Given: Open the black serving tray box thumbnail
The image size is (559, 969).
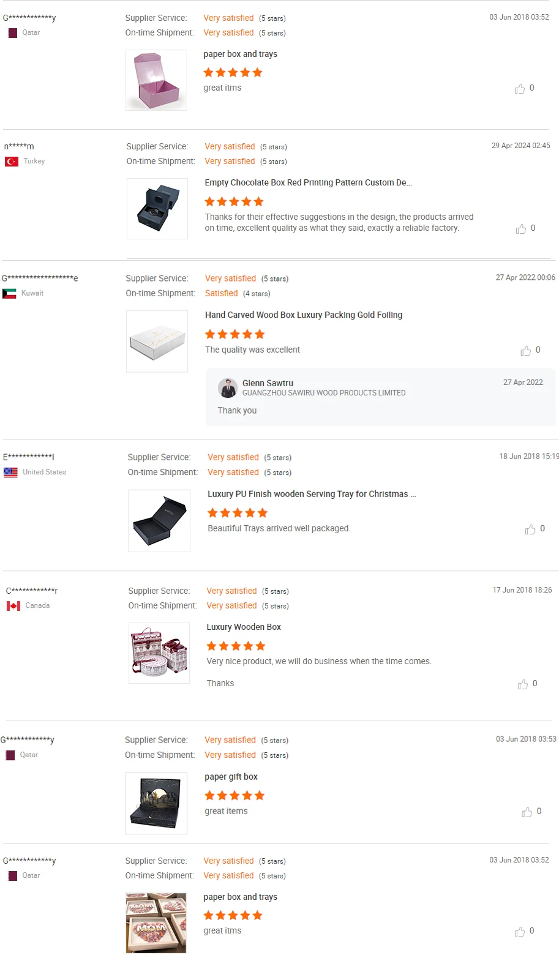Looking at the screenshot, I should click(x=159, y=521).
